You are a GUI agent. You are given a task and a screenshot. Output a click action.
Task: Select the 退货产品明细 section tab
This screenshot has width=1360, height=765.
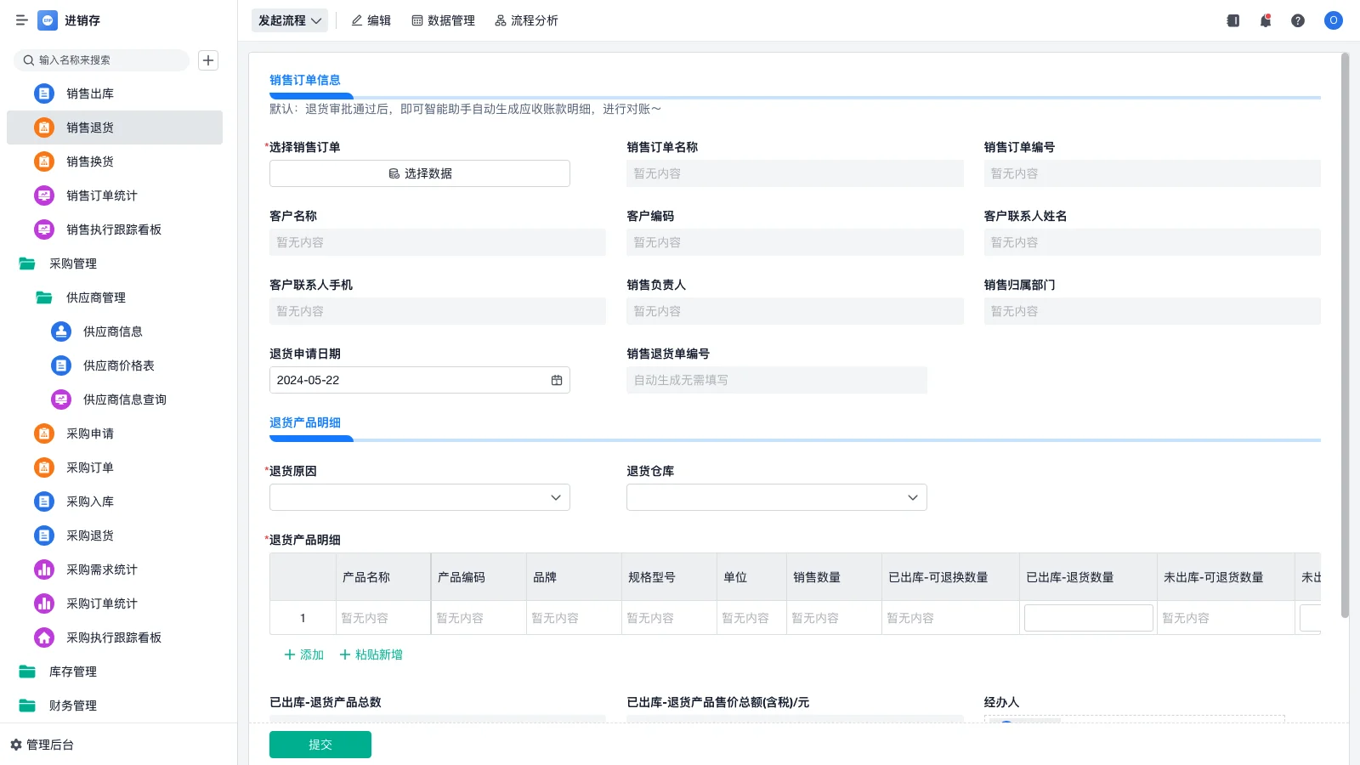pos(305,422)
